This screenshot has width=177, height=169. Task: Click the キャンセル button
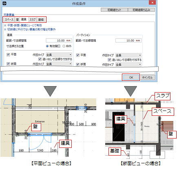point(147,78)
